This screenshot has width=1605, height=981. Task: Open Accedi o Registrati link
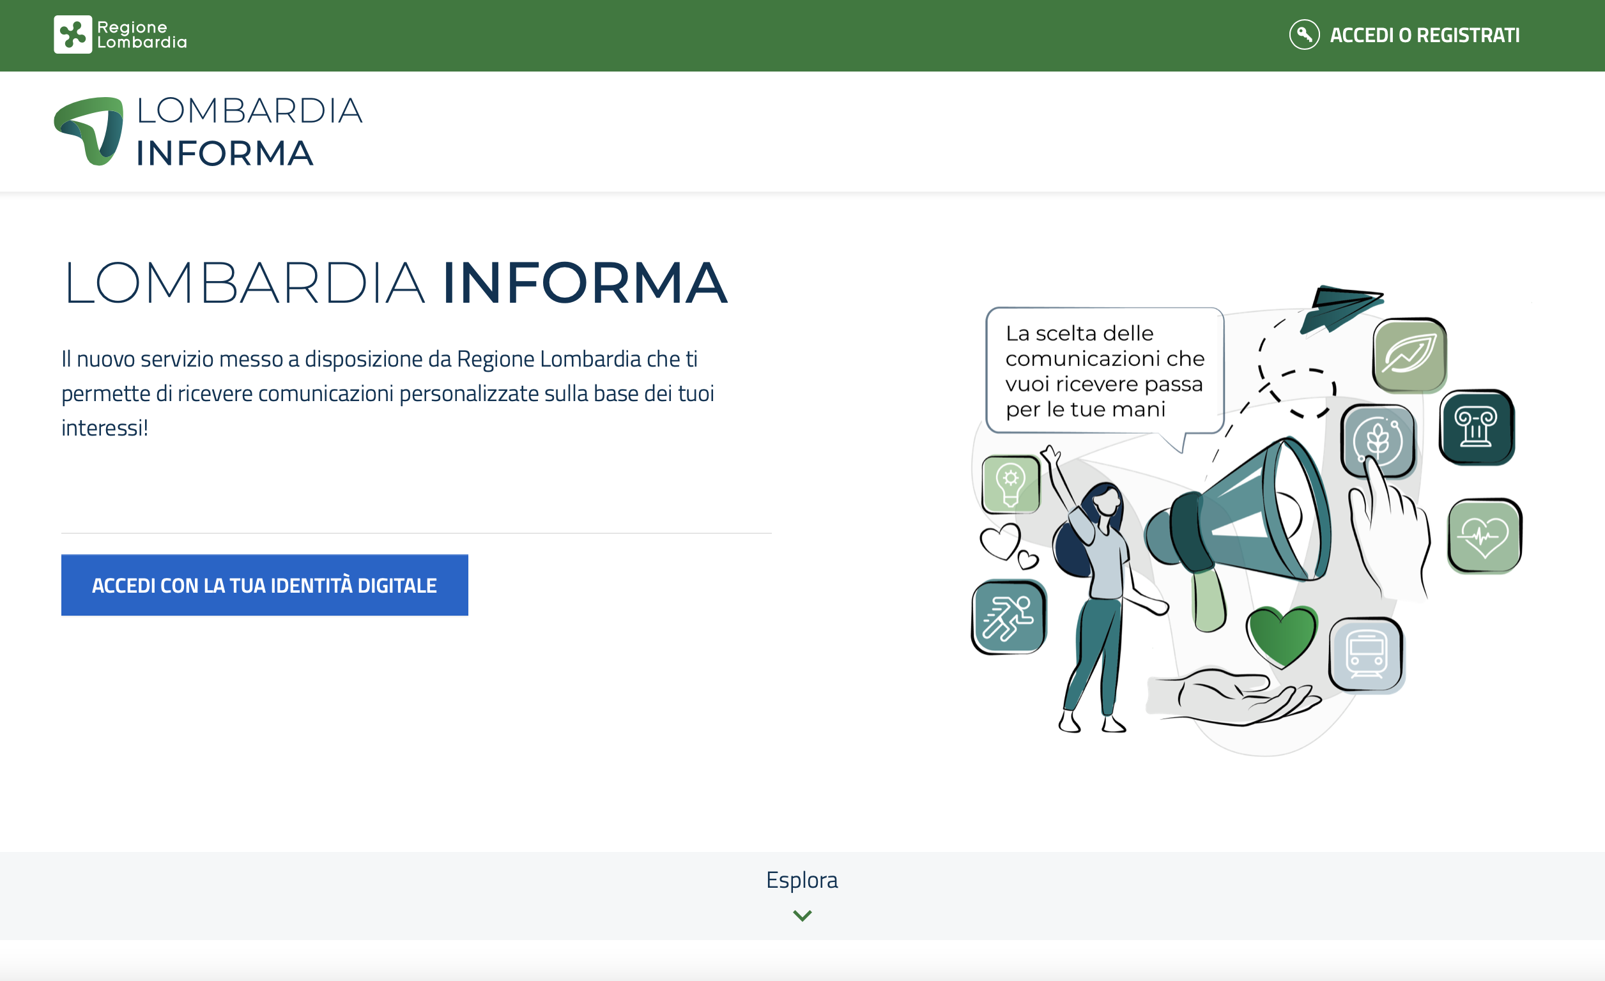[x=1424, y=35]
